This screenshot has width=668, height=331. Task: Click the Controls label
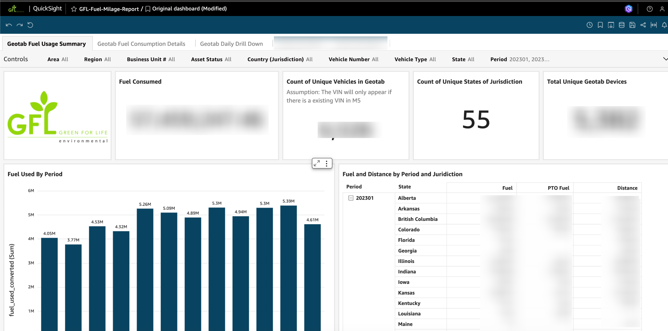(16, 59)
